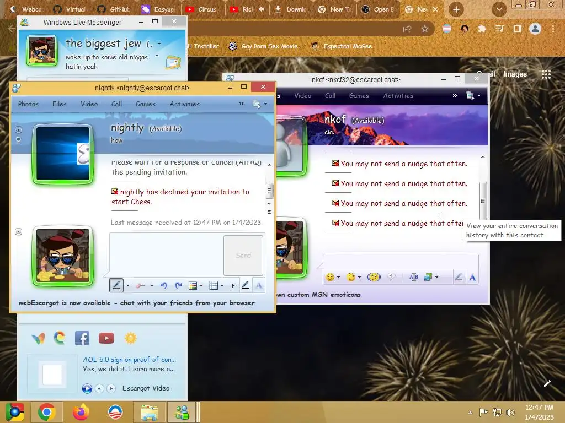The image size is (565, 423).
Task: Change font via the AB icon
Action: [x=414, y=277]
